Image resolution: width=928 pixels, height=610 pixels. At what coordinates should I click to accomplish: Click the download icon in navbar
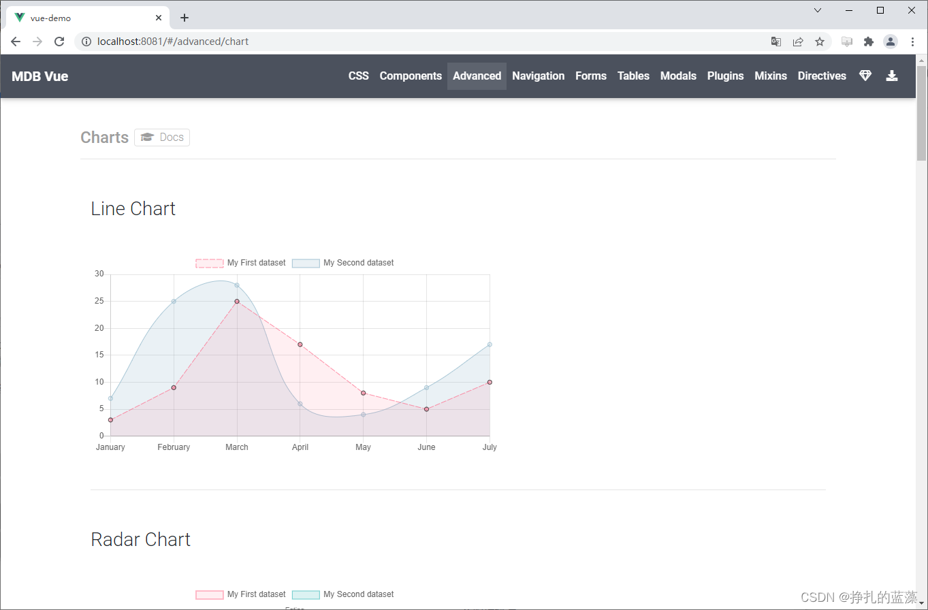(x=892, y=76)
